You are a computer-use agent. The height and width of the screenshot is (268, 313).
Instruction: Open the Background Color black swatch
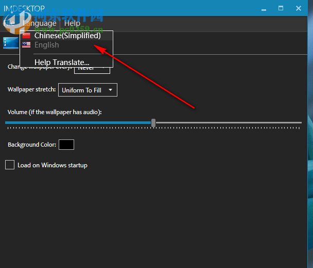pos(66,145)
